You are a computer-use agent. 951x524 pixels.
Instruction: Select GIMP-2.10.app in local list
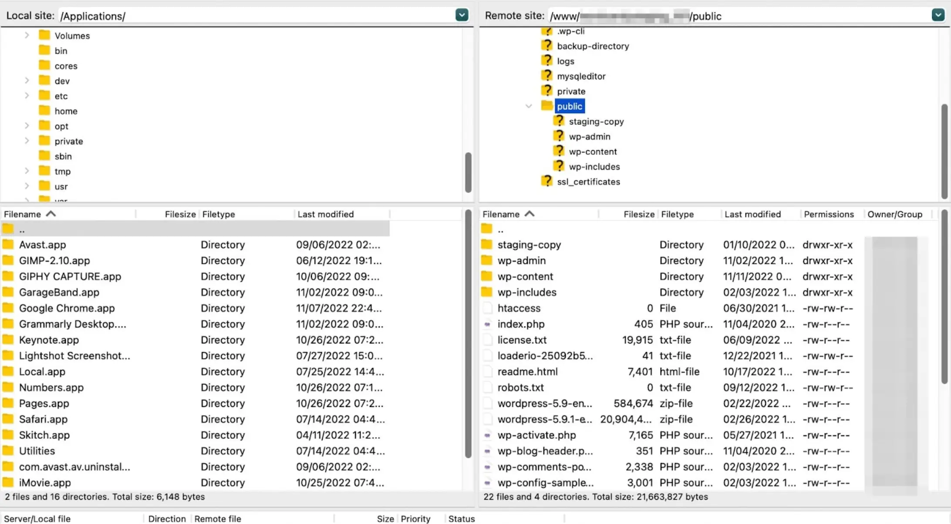(54, 260)
